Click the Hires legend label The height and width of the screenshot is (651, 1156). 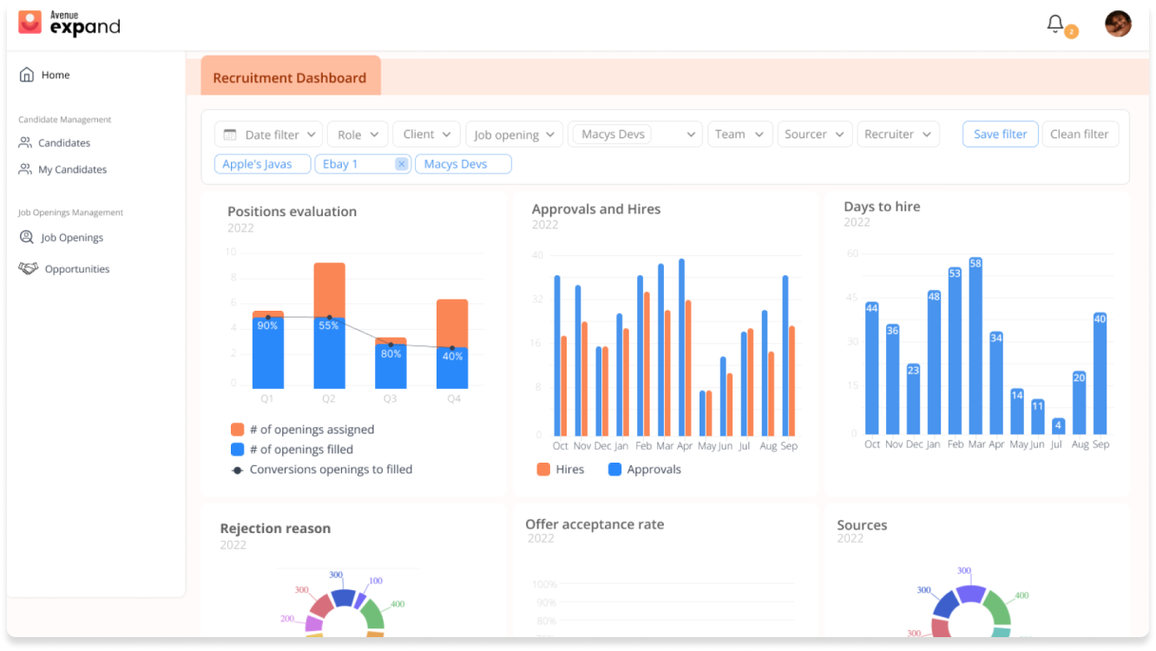[570, 470]
